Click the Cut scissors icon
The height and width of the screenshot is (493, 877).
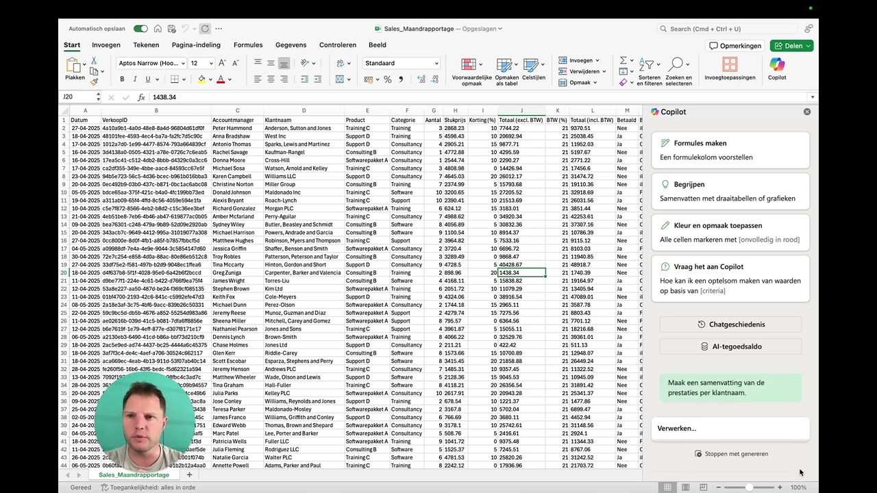[x=94, y=61]
